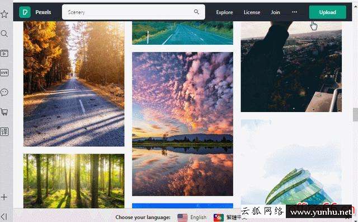Open the License page
Viewport: 358px width, 222px height.
pos(252,12)
